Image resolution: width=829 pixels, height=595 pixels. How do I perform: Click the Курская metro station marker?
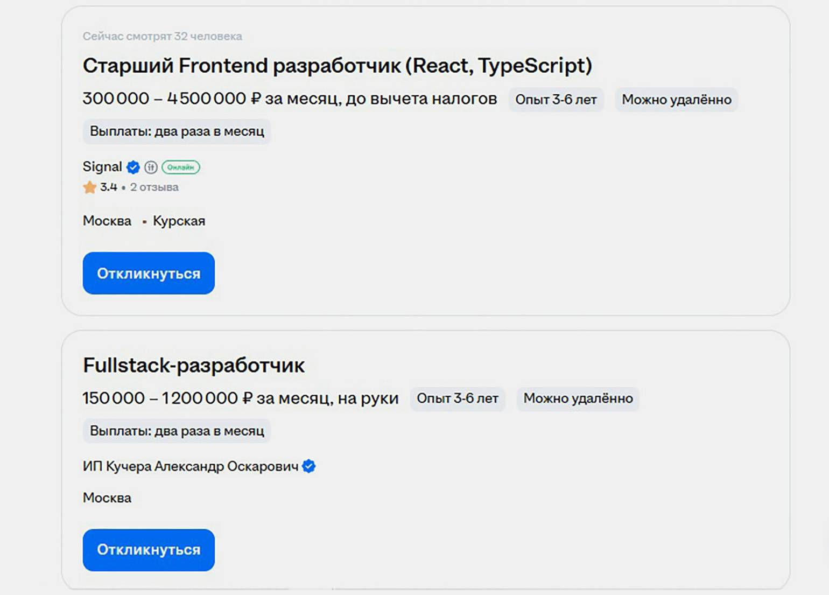(144, 222)
